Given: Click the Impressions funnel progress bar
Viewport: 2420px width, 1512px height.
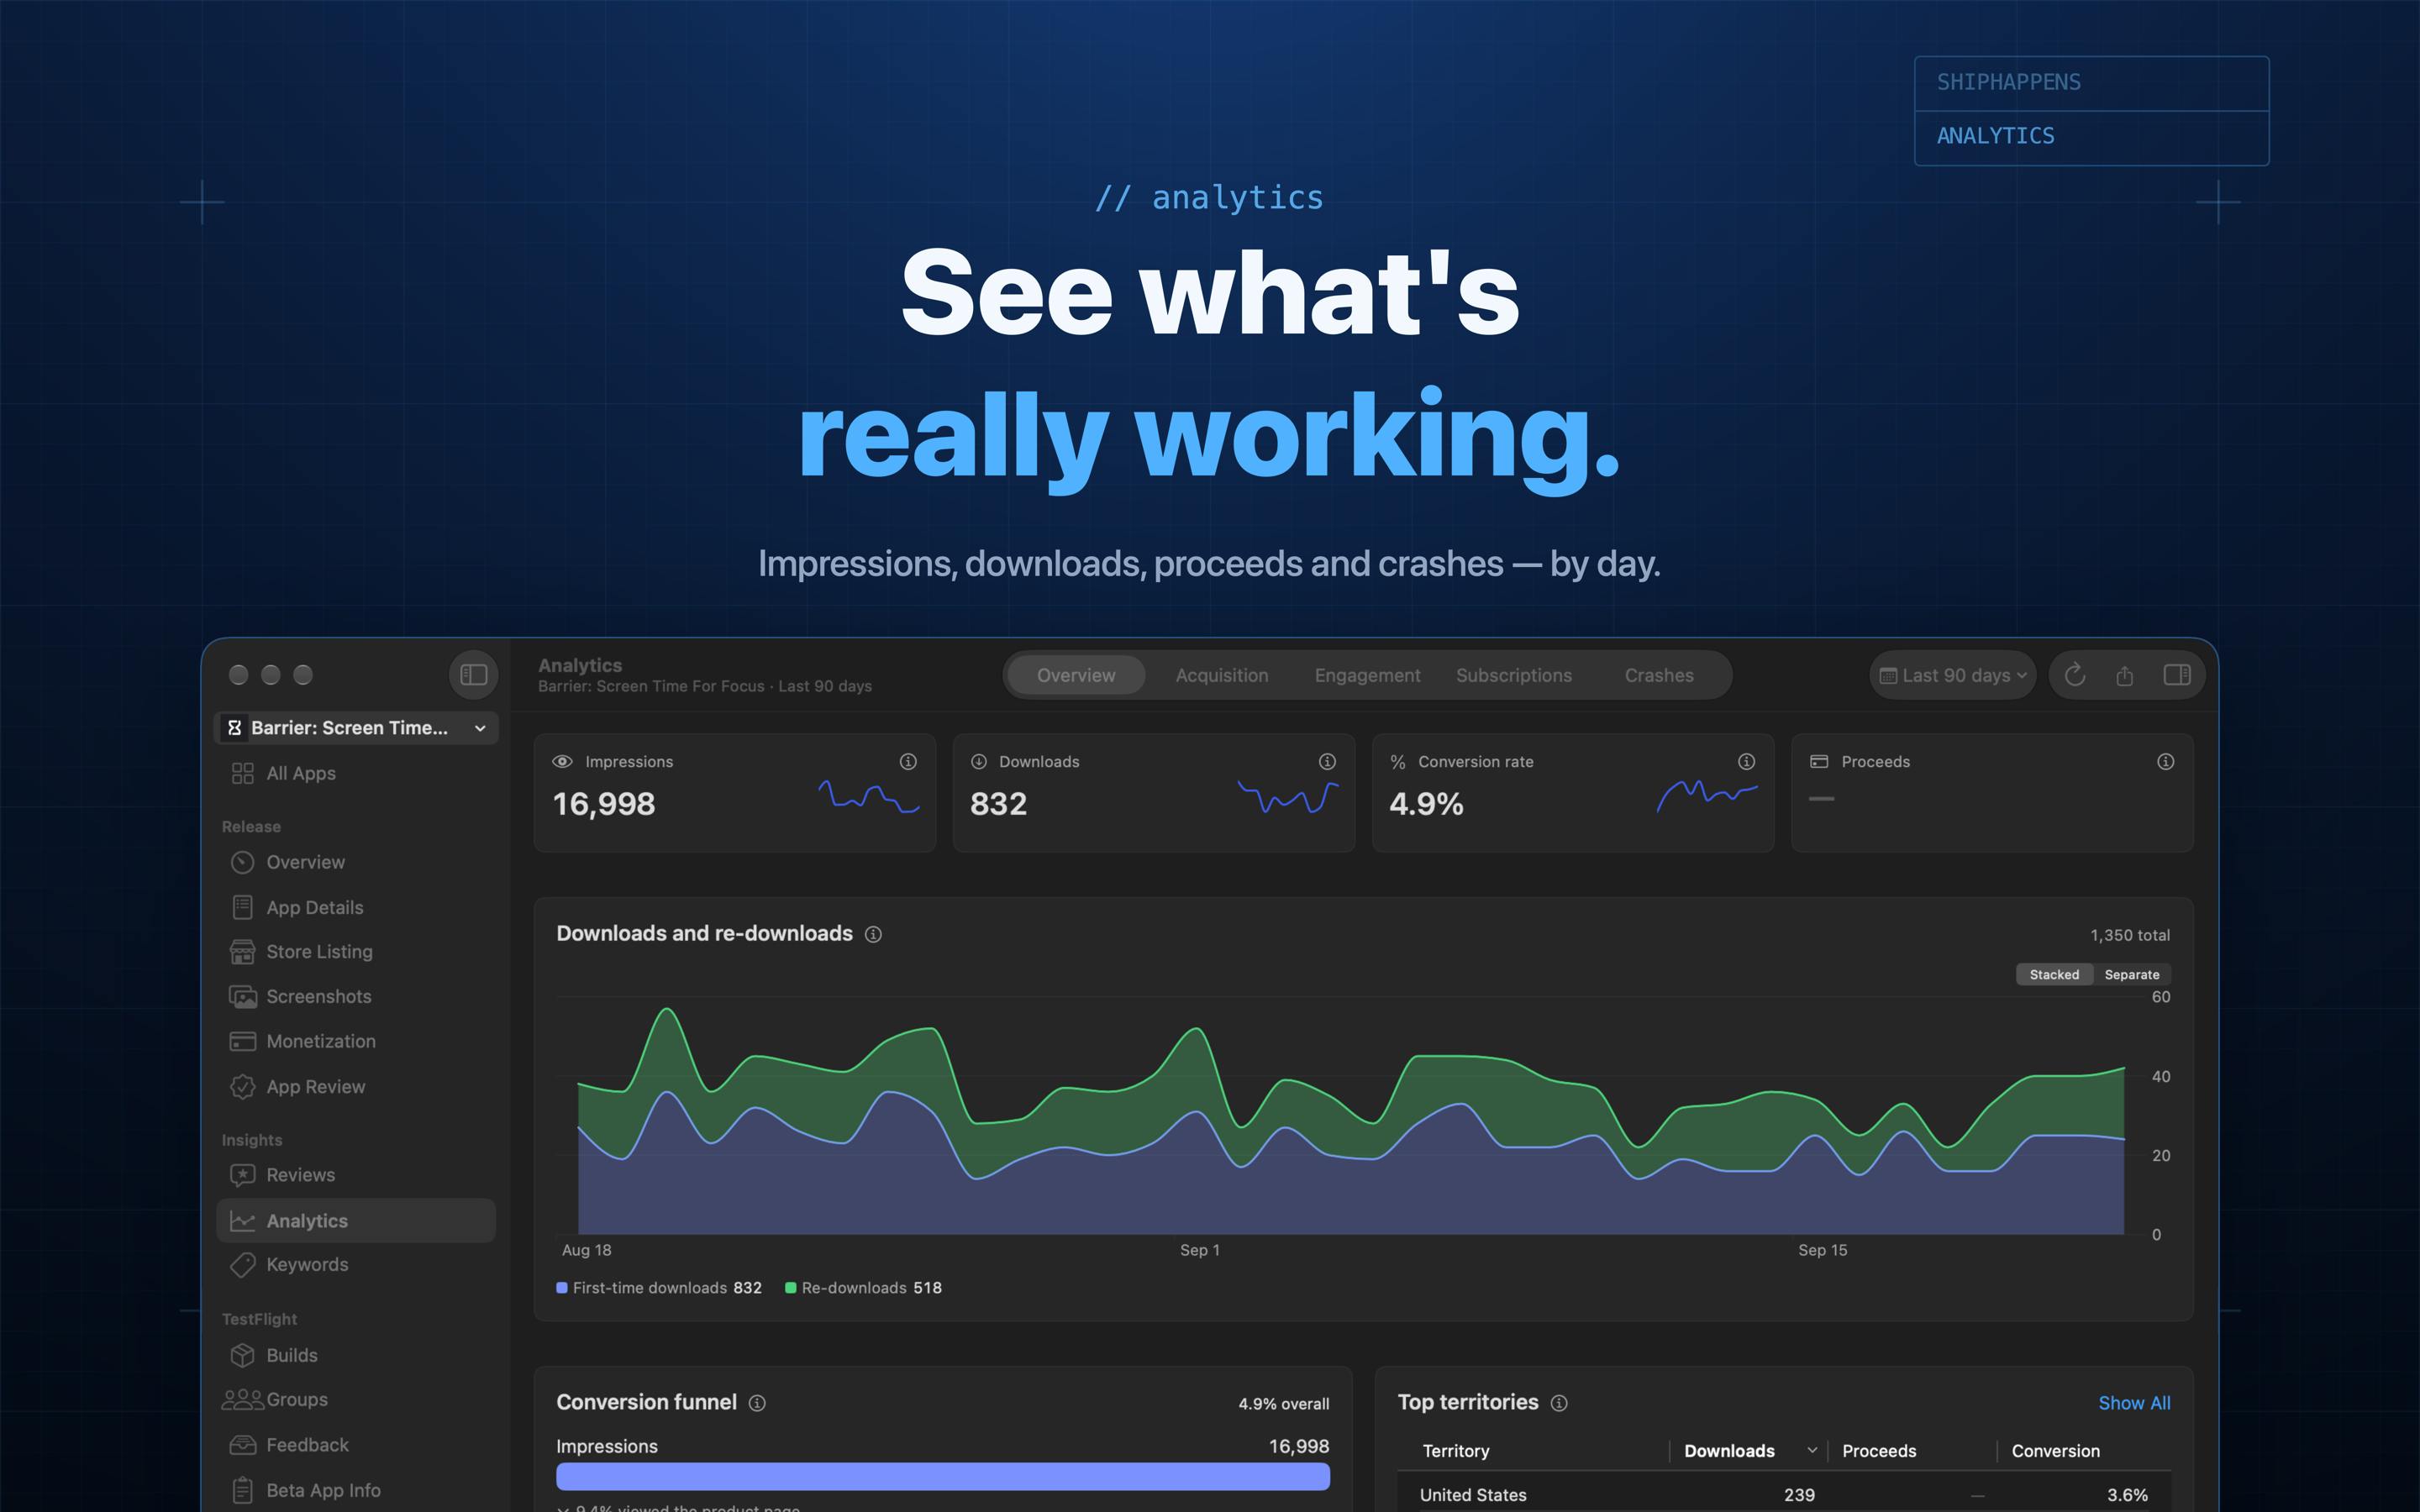Looking at the screenshot, I should point(943,1477).
